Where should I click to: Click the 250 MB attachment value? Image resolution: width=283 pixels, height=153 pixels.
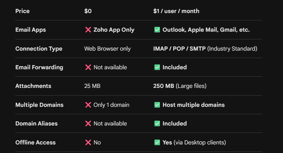163,86
